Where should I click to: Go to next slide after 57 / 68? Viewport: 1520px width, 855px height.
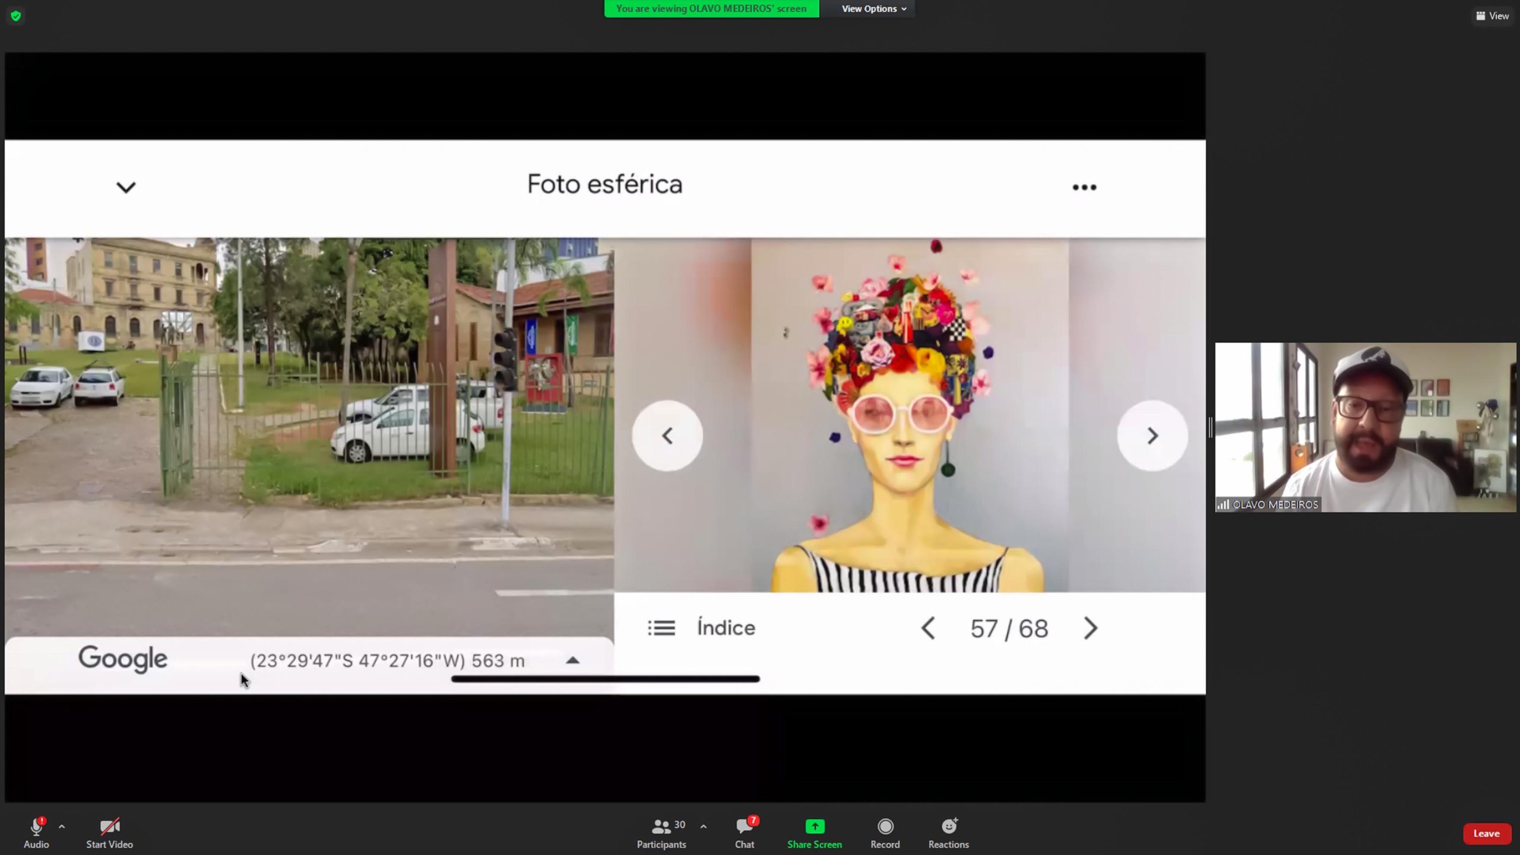tap(1090, 628)
